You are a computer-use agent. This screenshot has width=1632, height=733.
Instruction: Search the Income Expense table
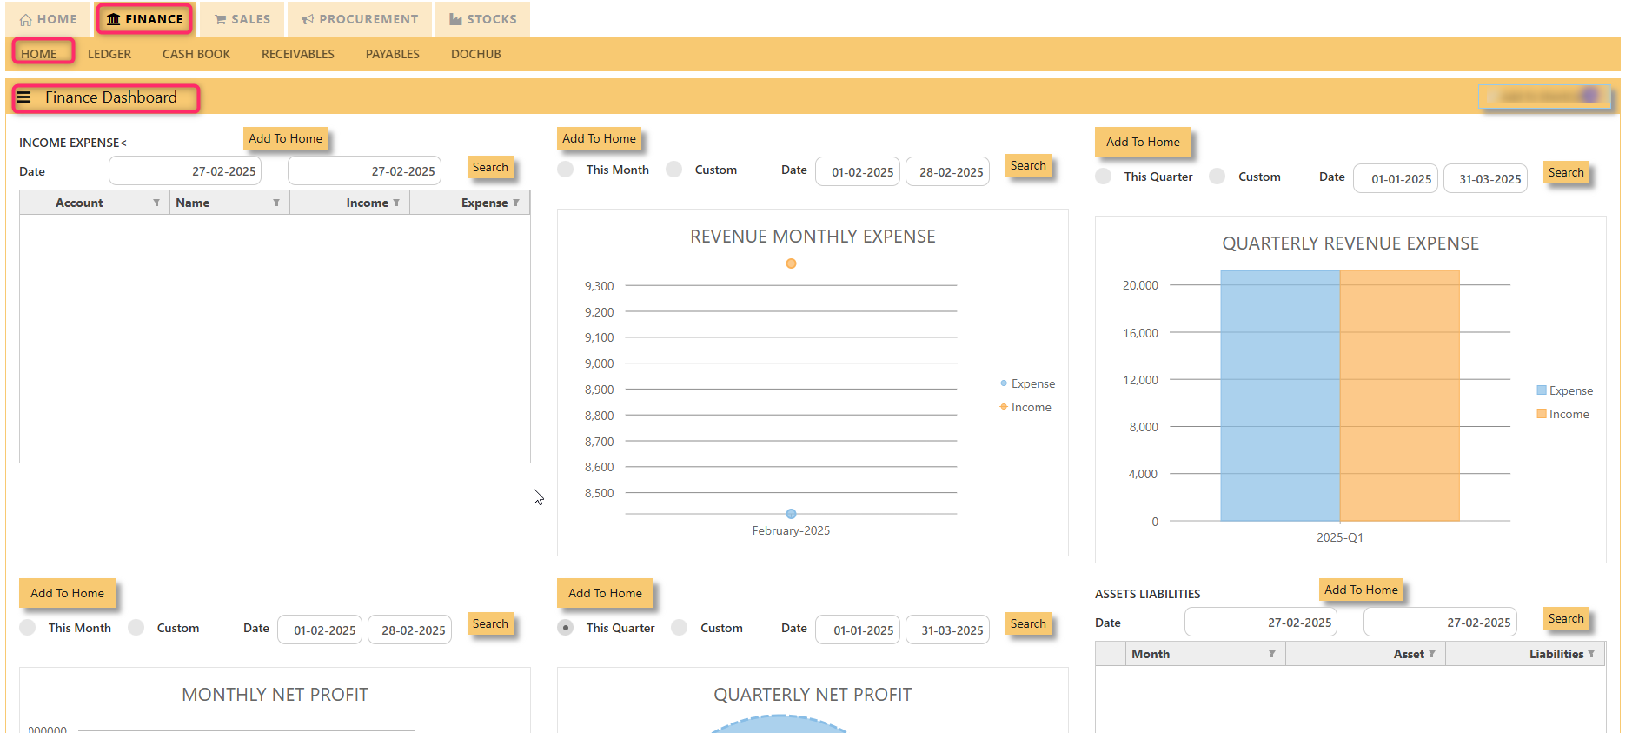point(490,167)
